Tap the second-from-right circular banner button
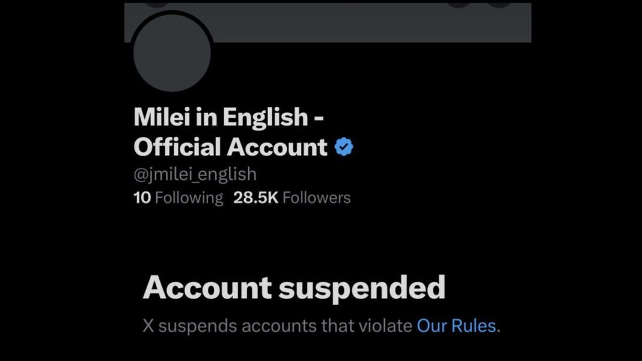Image resolution: width=642 pixels, height=361 pixels. click(459, 2)
